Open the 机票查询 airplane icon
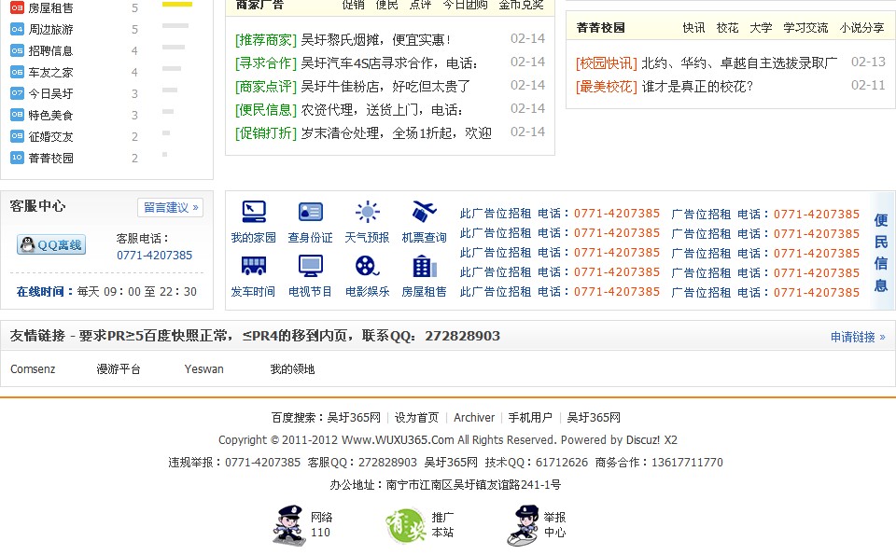Image resolution: width=896 pixels, height=555 pixels. pos(424,212)
